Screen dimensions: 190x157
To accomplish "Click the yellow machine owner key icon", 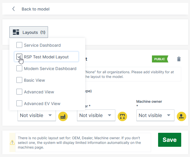I will pyautogui.click(x=182, y=116).
